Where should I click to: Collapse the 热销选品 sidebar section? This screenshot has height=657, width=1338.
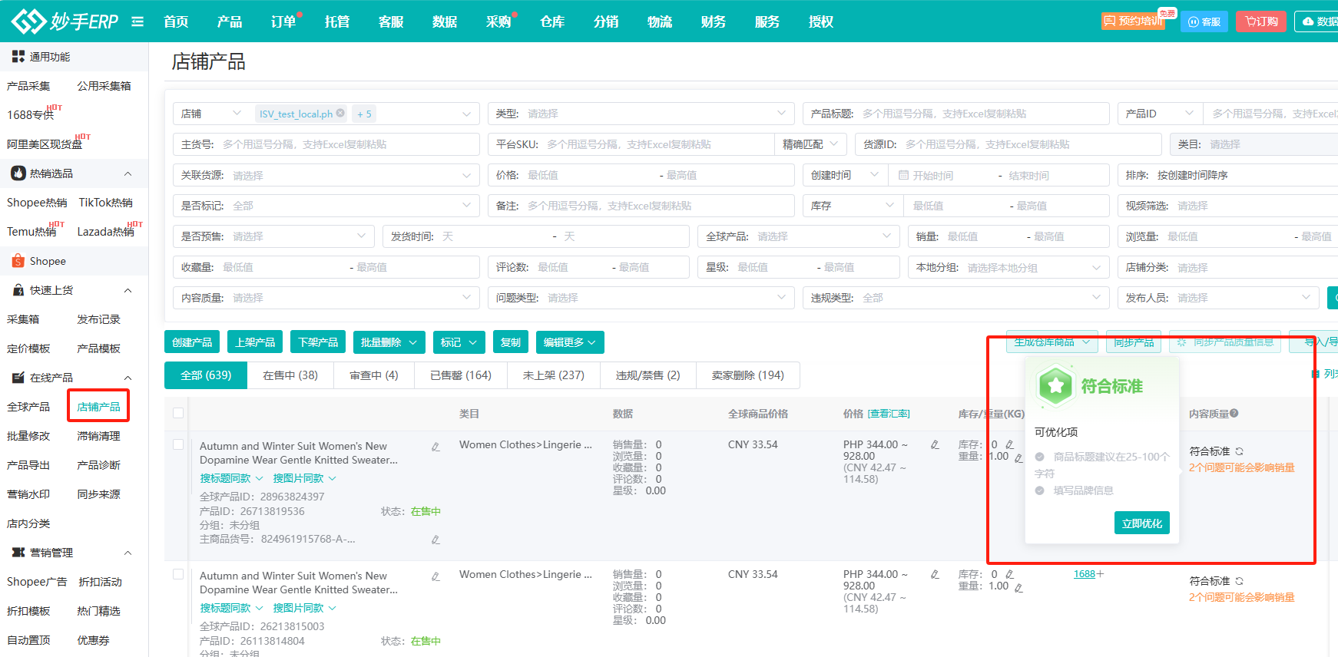click(x=128, y=173)
